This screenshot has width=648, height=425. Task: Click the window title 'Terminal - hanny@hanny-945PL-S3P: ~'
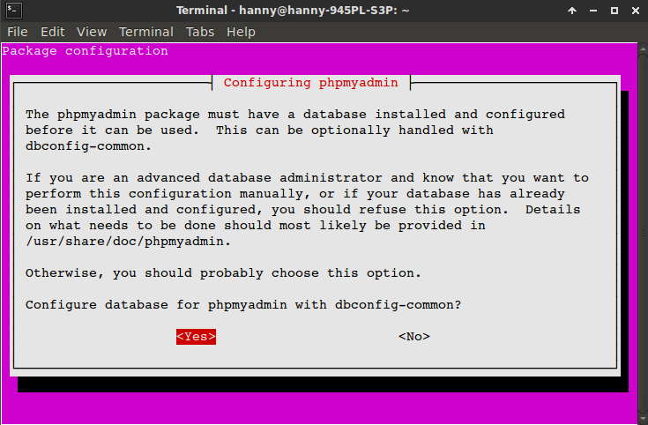[x=293, y=11]
